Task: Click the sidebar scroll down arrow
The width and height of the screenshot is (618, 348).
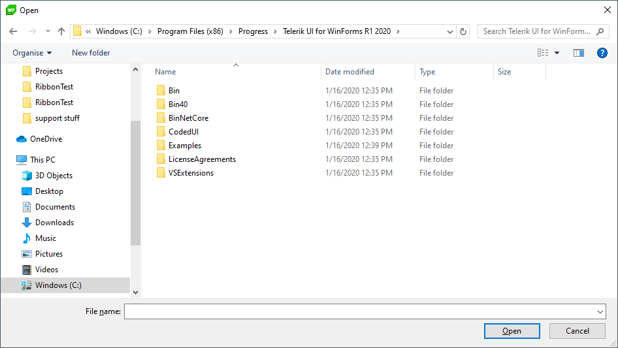Action: [136, 293]
